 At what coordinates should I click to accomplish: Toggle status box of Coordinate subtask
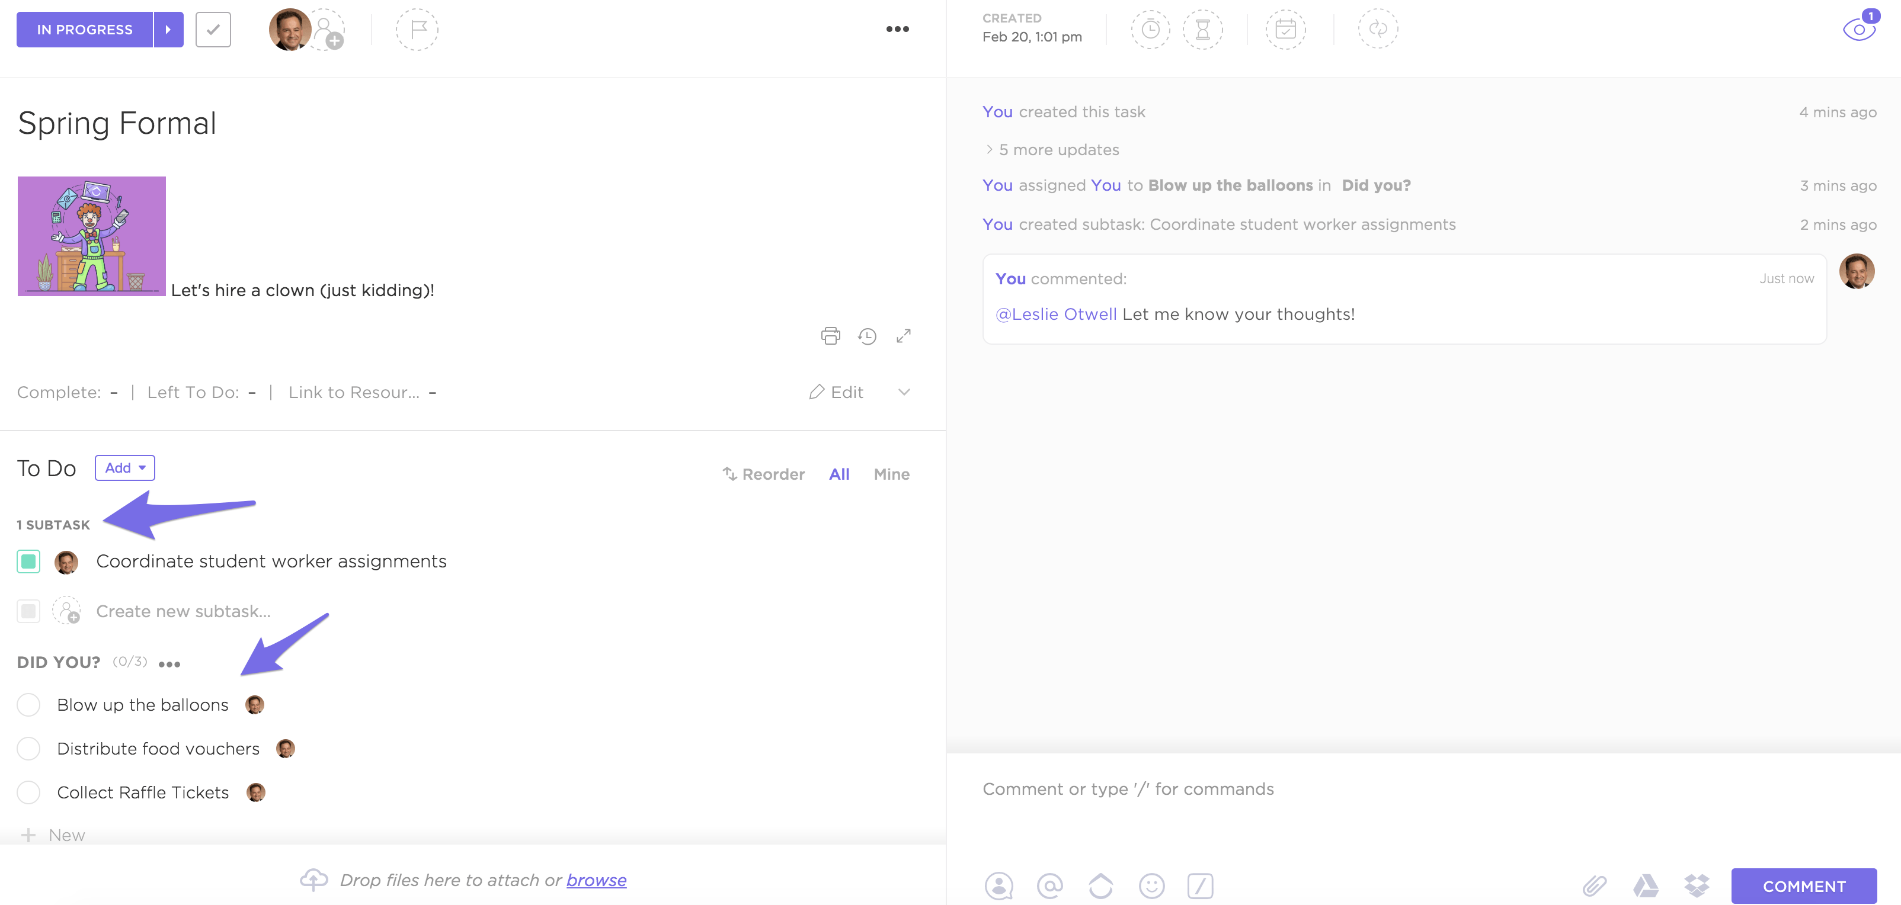pyautogui.click(x=29, y=561)
